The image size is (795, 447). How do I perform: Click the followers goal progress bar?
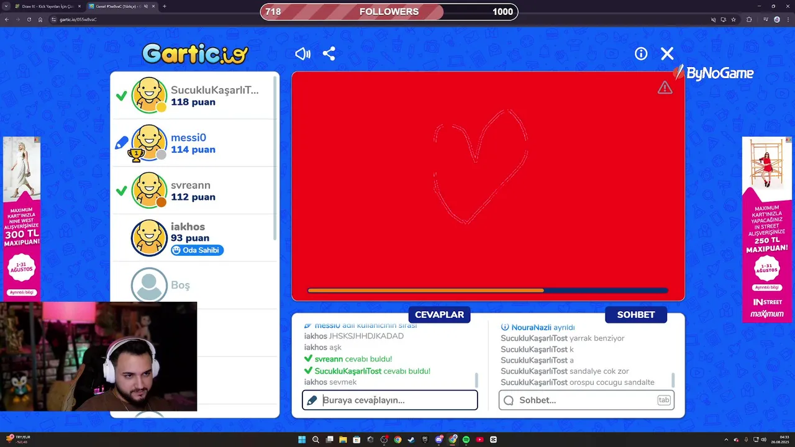click(389, 12)
